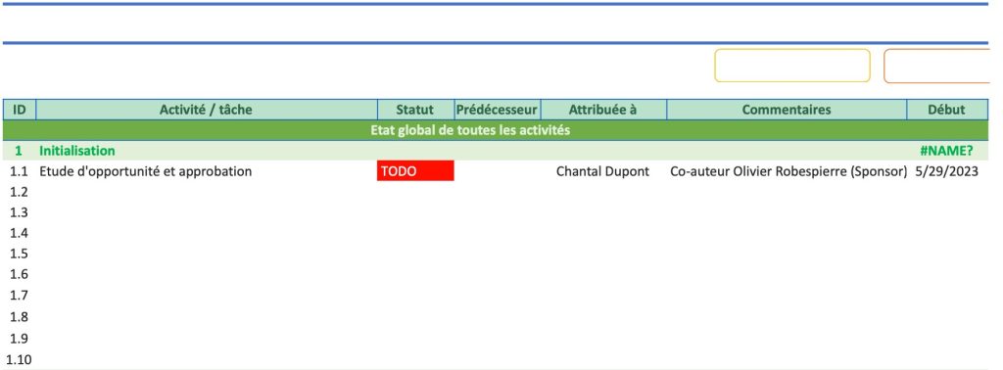The height and width of the screenshot is (370, 1003).
Task: Click the Co-auteur Olivier Robespierre comment cell
Action: point(788,171)
